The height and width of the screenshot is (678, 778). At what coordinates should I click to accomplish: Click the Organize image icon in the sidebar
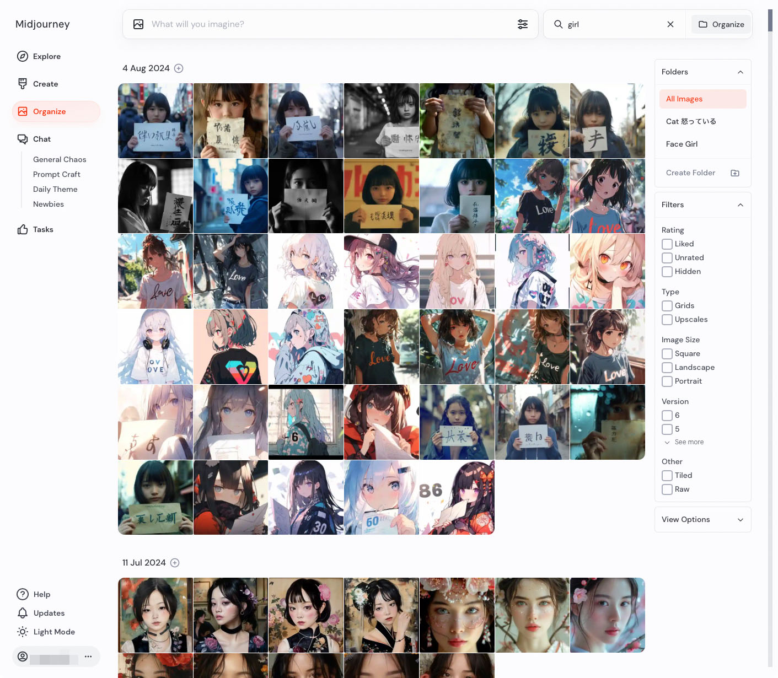23,111
